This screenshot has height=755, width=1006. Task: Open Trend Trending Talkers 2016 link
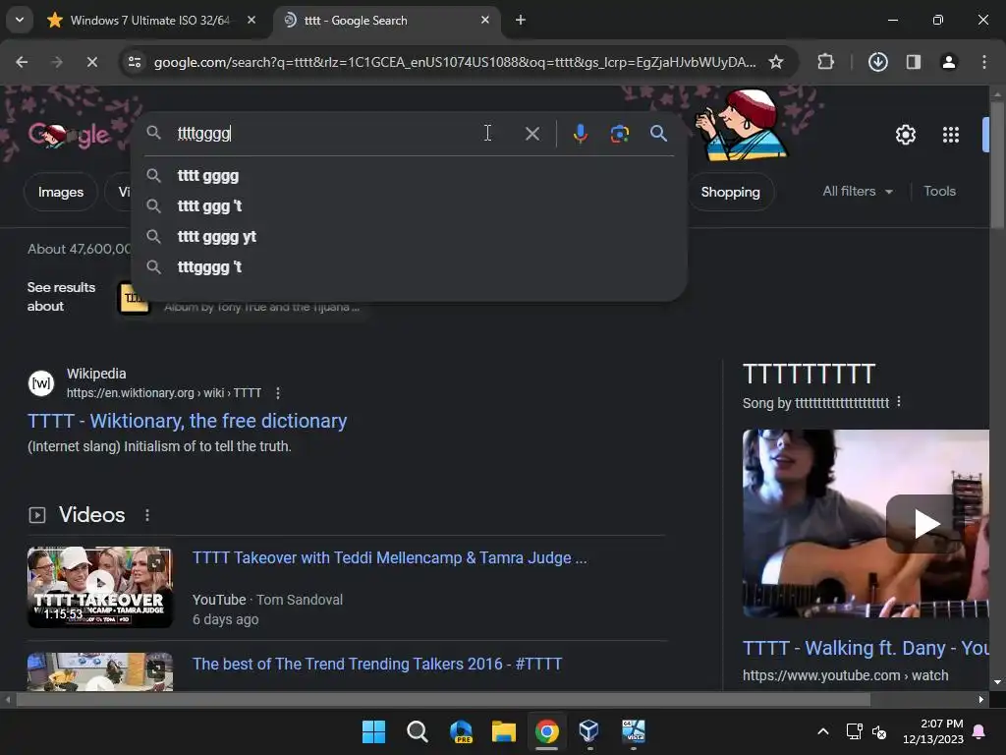click(x=377, y=664)
